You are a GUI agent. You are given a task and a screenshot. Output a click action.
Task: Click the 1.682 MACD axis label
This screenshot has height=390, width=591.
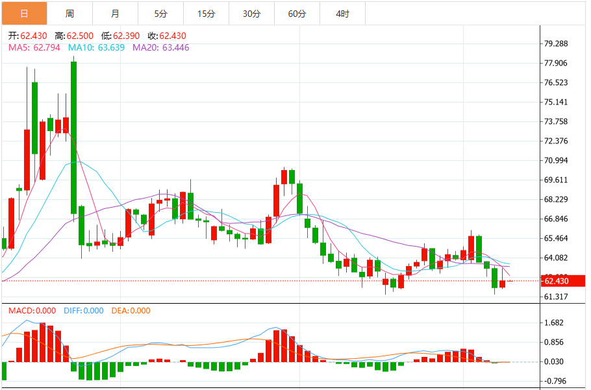(554, 323)
